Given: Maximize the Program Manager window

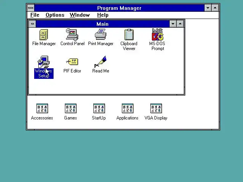Looking at the screenshot, I should (x=215, y=8).
